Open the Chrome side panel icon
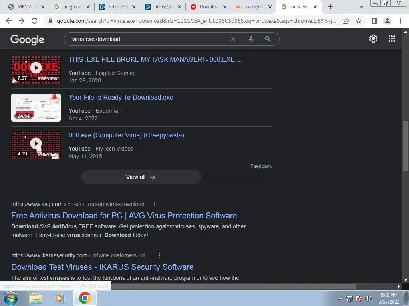Viewport: 409px width, 306px height. 375,21
